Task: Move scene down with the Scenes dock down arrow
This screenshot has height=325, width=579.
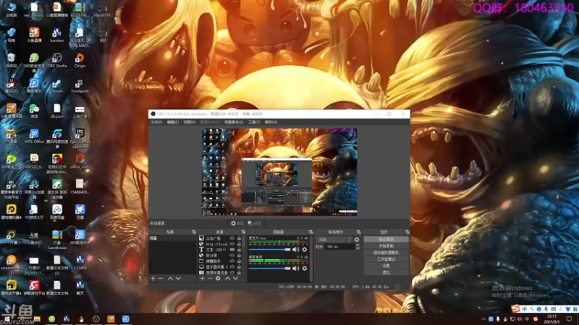Action: (178, 279)
